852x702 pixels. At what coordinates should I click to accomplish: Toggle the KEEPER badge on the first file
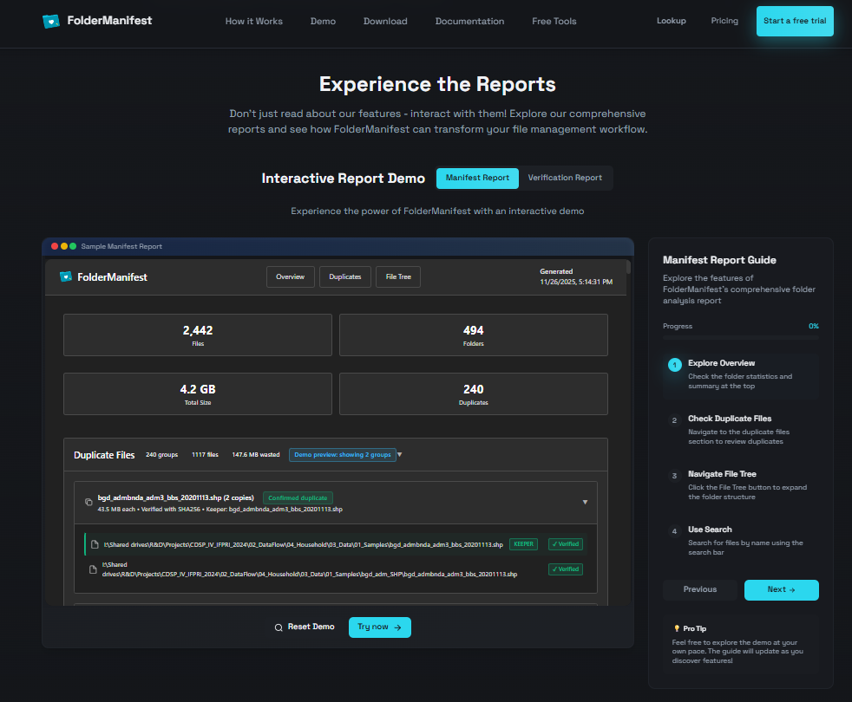tap(523, 544)
